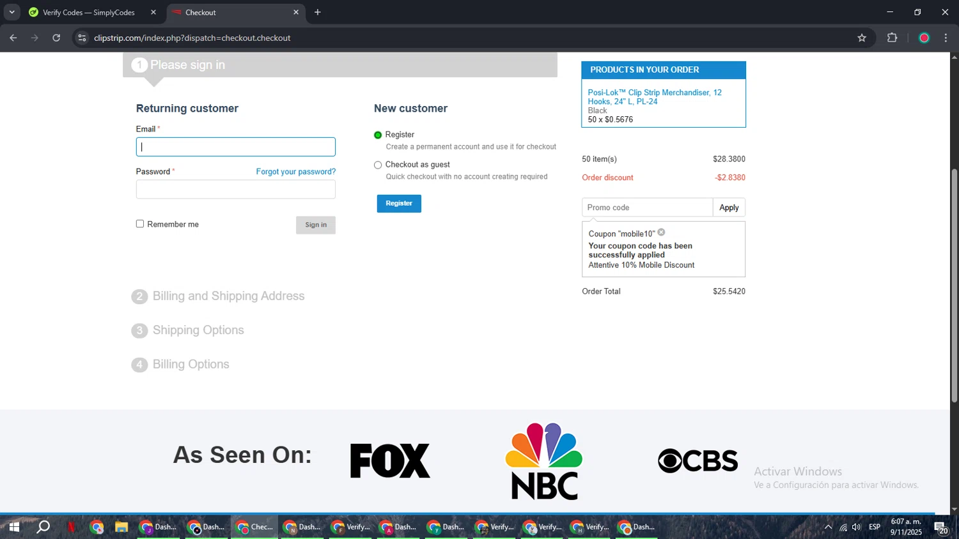Open the Windows Start menu
The image size is (959, 539).
pos(14,527)
